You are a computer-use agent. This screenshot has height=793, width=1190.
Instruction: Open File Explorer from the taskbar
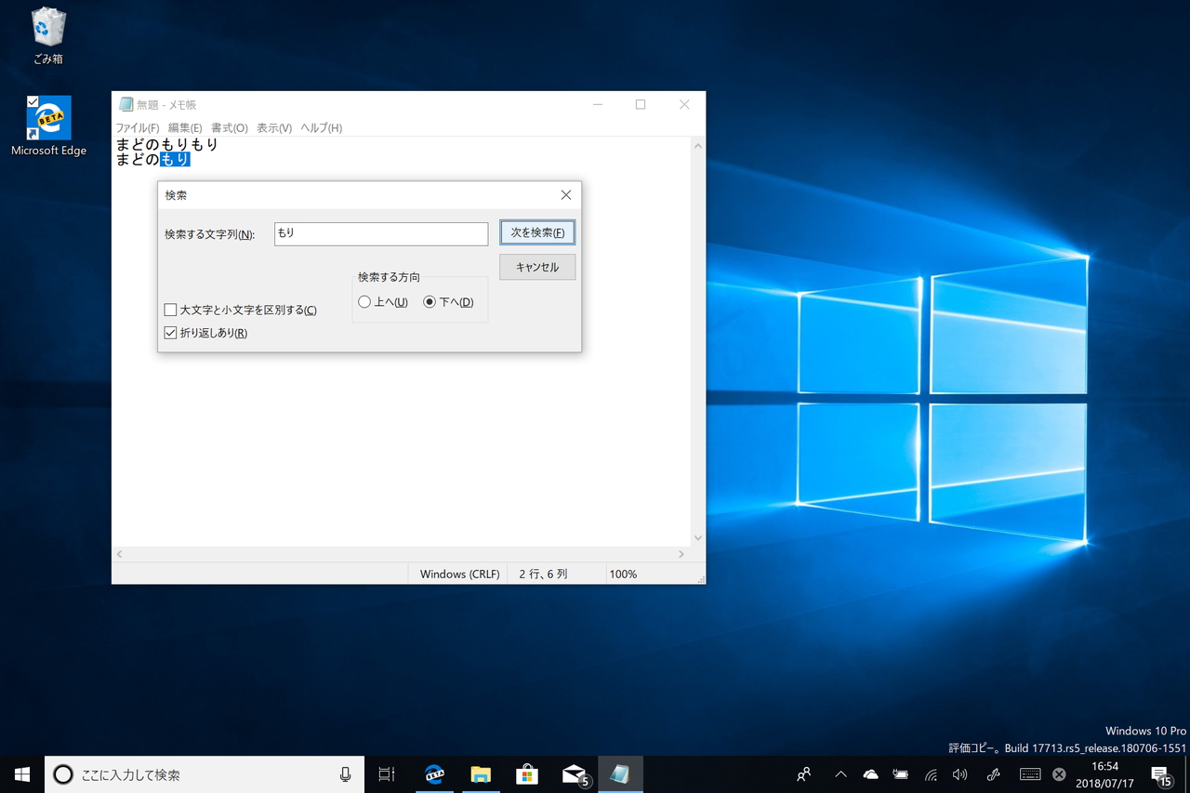click(481, 774)
